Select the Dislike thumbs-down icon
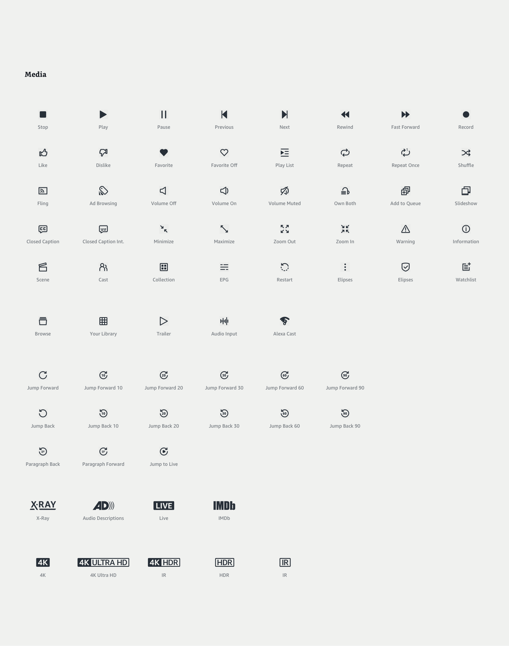The height and width of the screenshot is (646, 509). [103, 152]
